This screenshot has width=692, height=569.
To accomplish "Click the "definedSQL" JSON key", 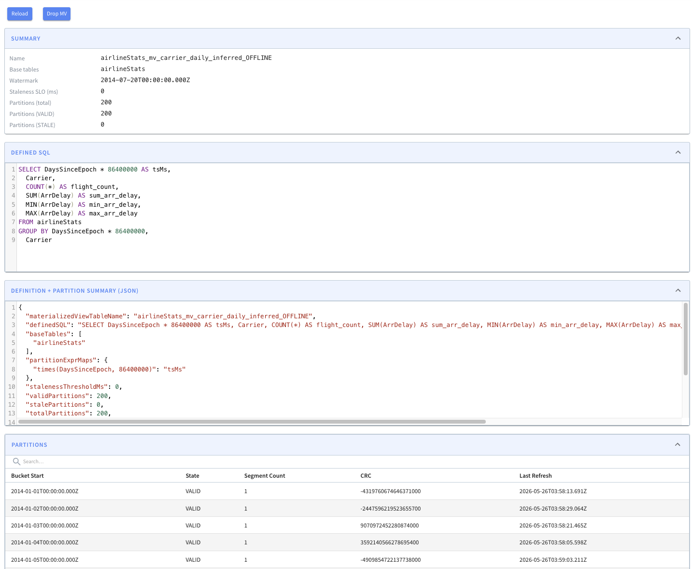I will pos(48,325).
